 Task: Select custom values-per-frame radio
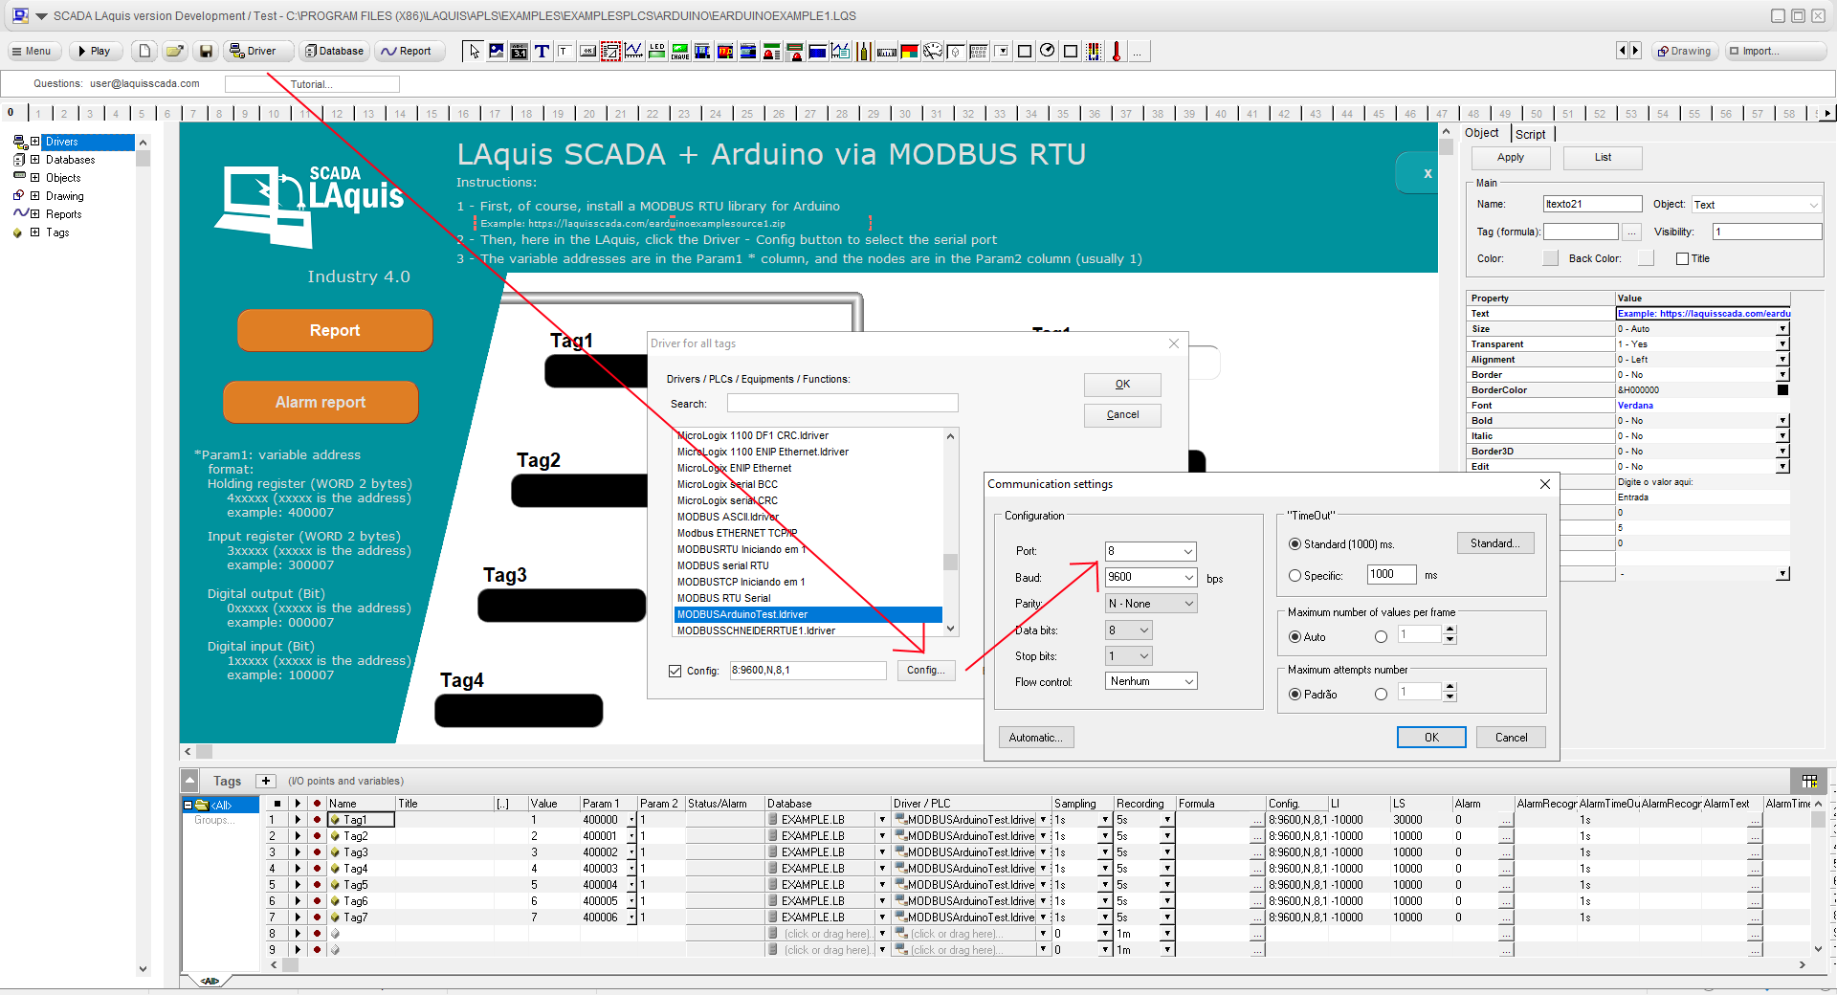(1381, 637)
